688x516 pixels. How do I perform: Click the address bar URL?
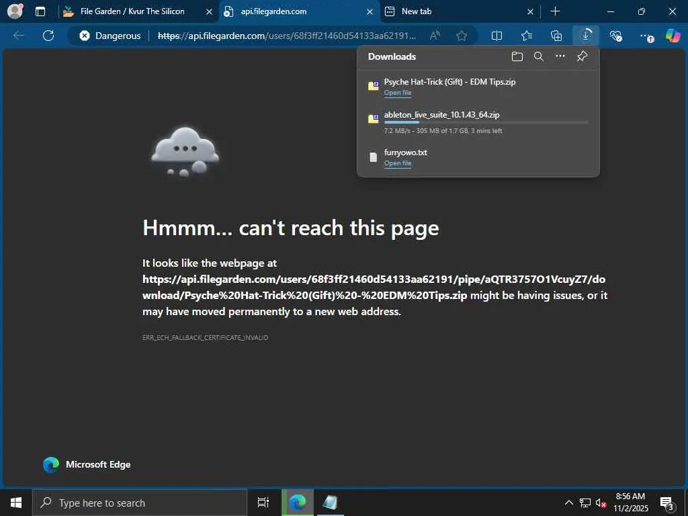[286, 36]
